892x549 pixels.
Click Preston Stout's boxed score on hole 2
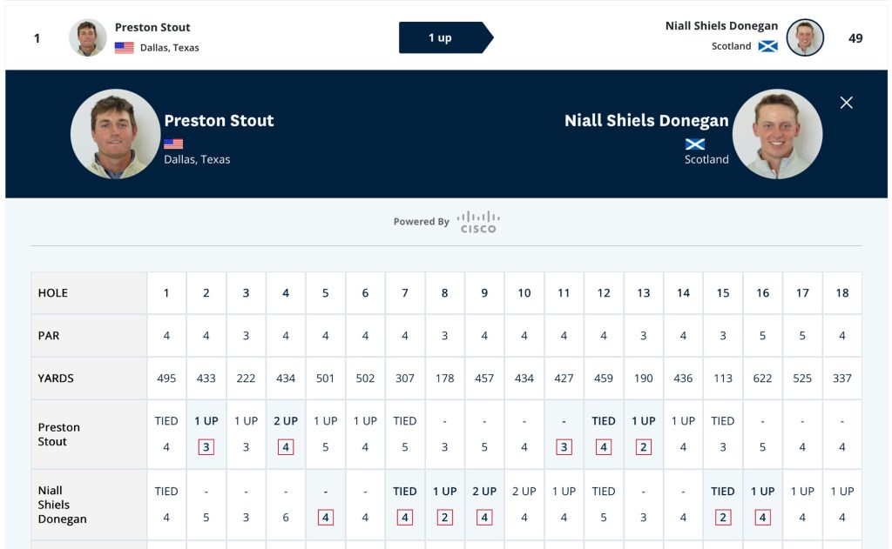point(206,447)
